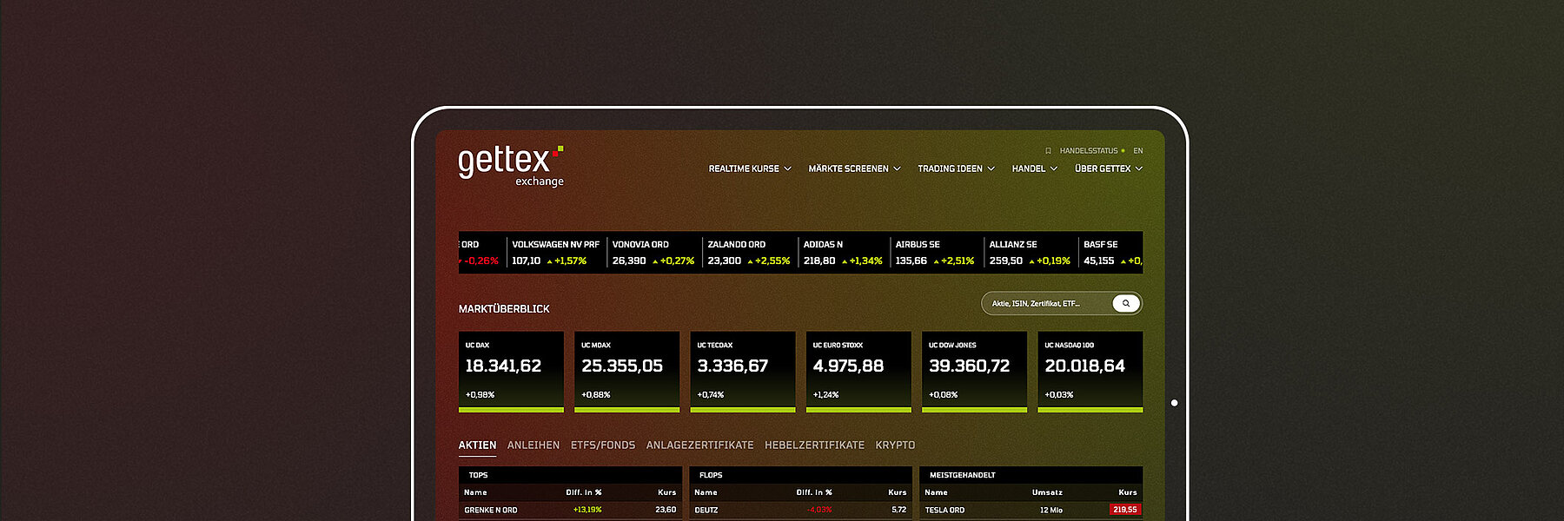Select Volkswagen NV PRF in the ticker
Viewport: 1564px width, 521px height.
coord(556,253)
